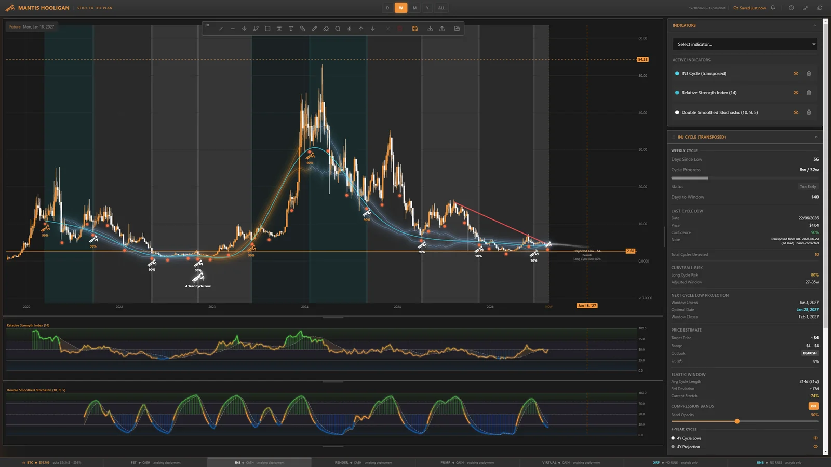
Task: Collapse the Indicators panel
Action: pyautogui.click(x=814, y=25)
